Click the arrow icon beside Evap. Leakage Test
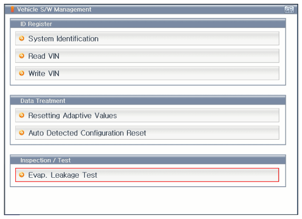Image resolution: width=302 pixels, height=219 pixels. coord(22,175)
